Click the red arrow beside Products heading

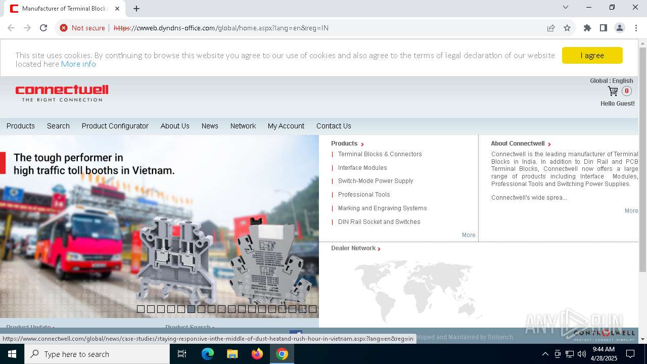[362, 144]
